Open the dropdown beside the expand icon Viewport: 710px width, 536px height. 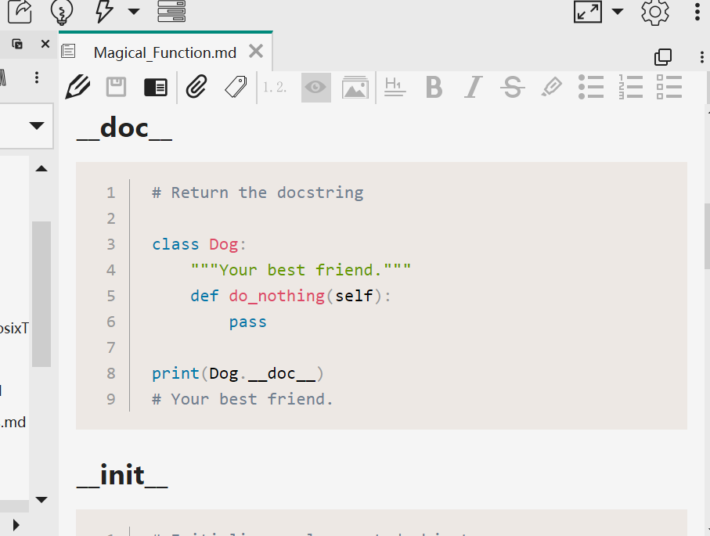point(618,11)
